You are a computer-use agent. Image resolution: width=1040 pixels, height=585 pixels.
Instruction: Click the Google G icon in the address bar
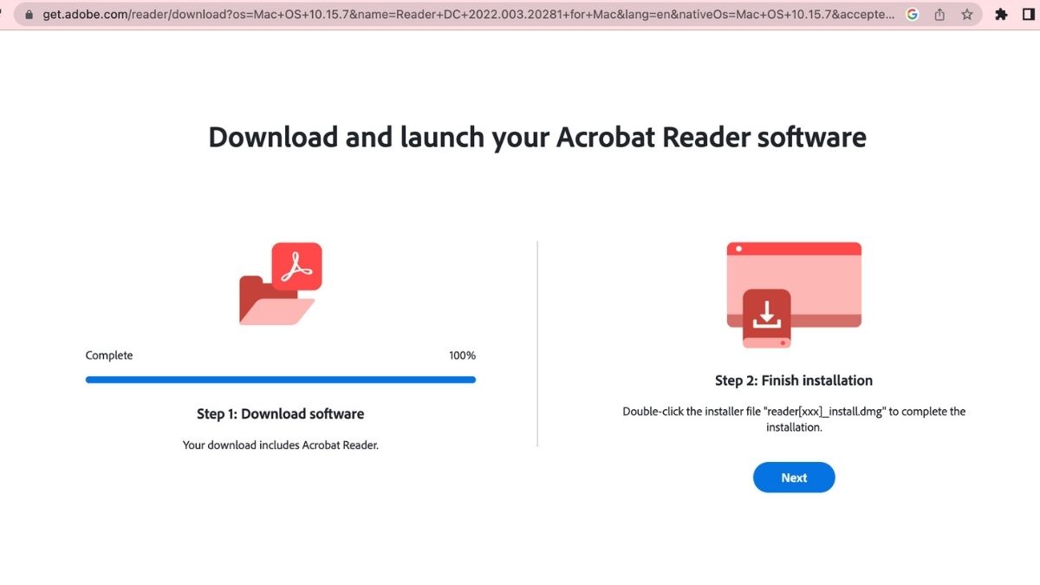pyautogui.click(x=912, y=14)
